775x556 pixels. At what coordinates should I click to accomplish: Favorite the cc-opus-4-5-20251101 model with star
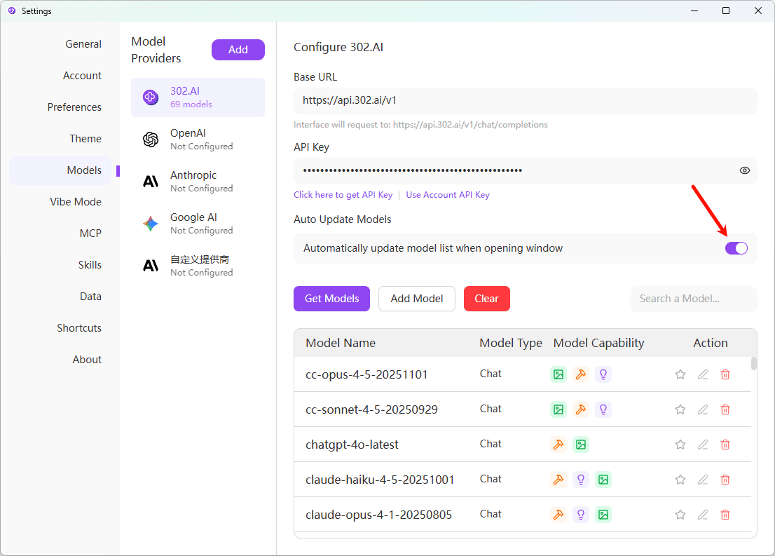(680, 374)
